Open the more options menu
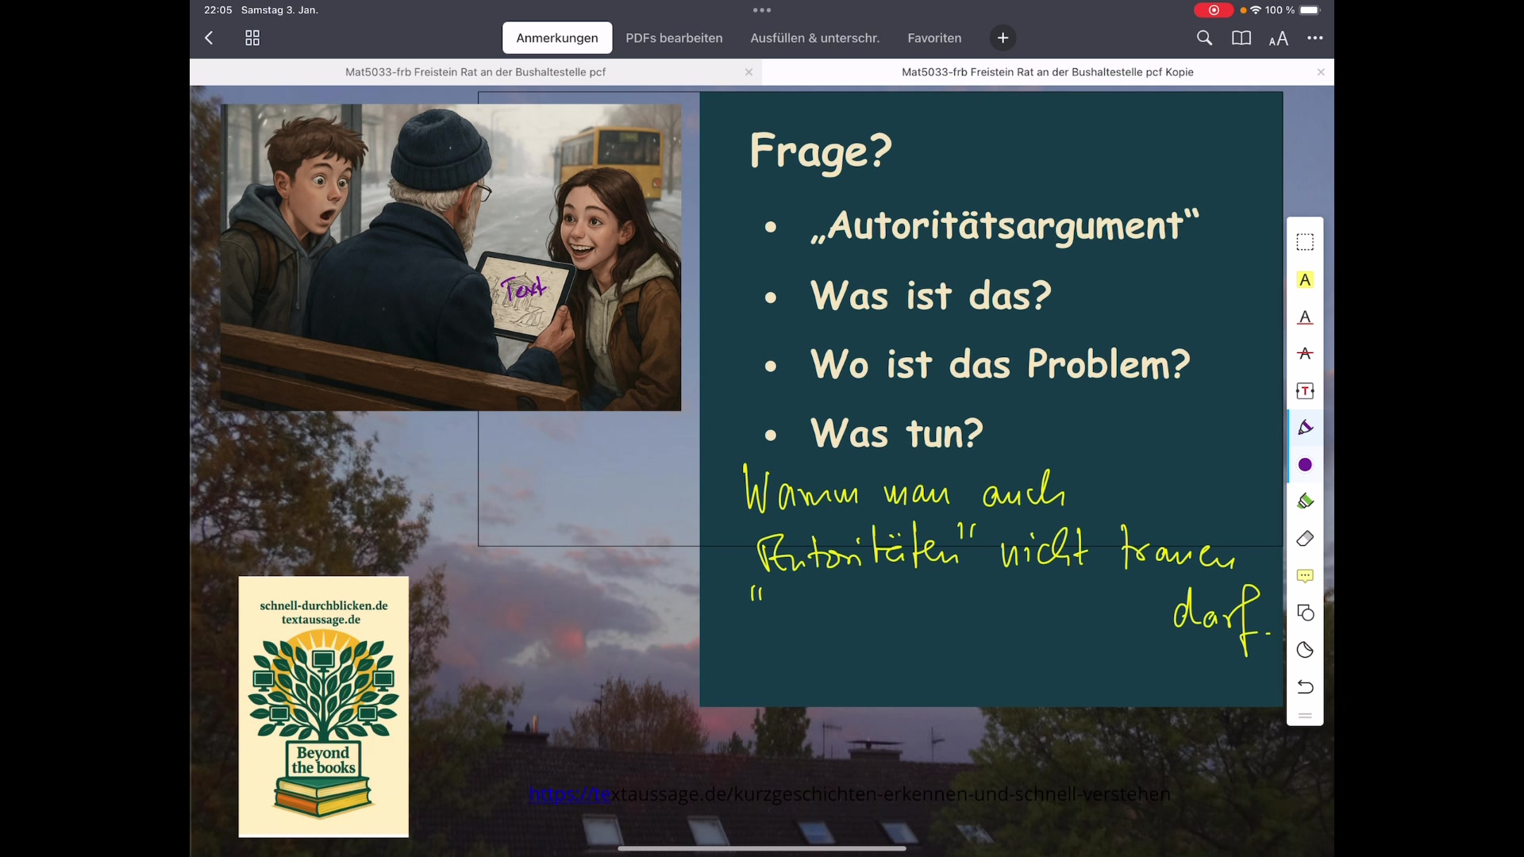 pyautogui.click(x=1315, y=37)
